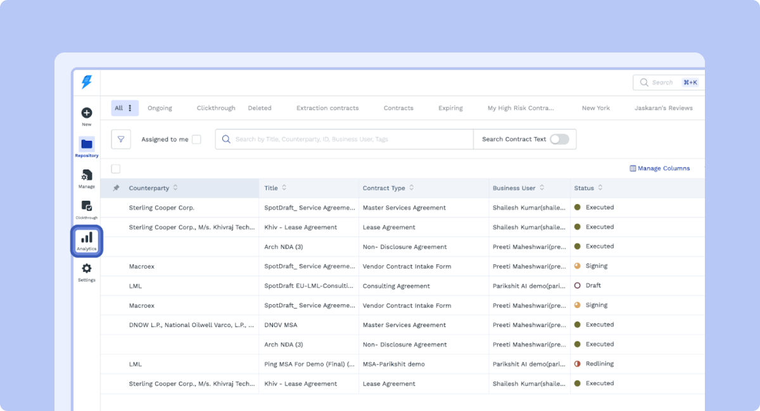760x411 pixels.
Task: Open the Manage icon in sidebar
Action: pos(87,175)
